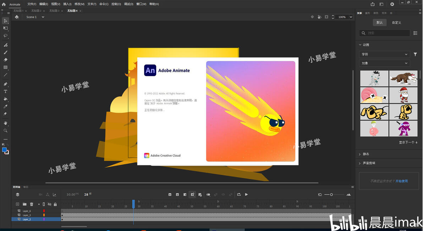Image resolution: width=423 pixels, height=231 pixels.
Task: Open the Scene 1 dropdown
Action: (35, 17)
